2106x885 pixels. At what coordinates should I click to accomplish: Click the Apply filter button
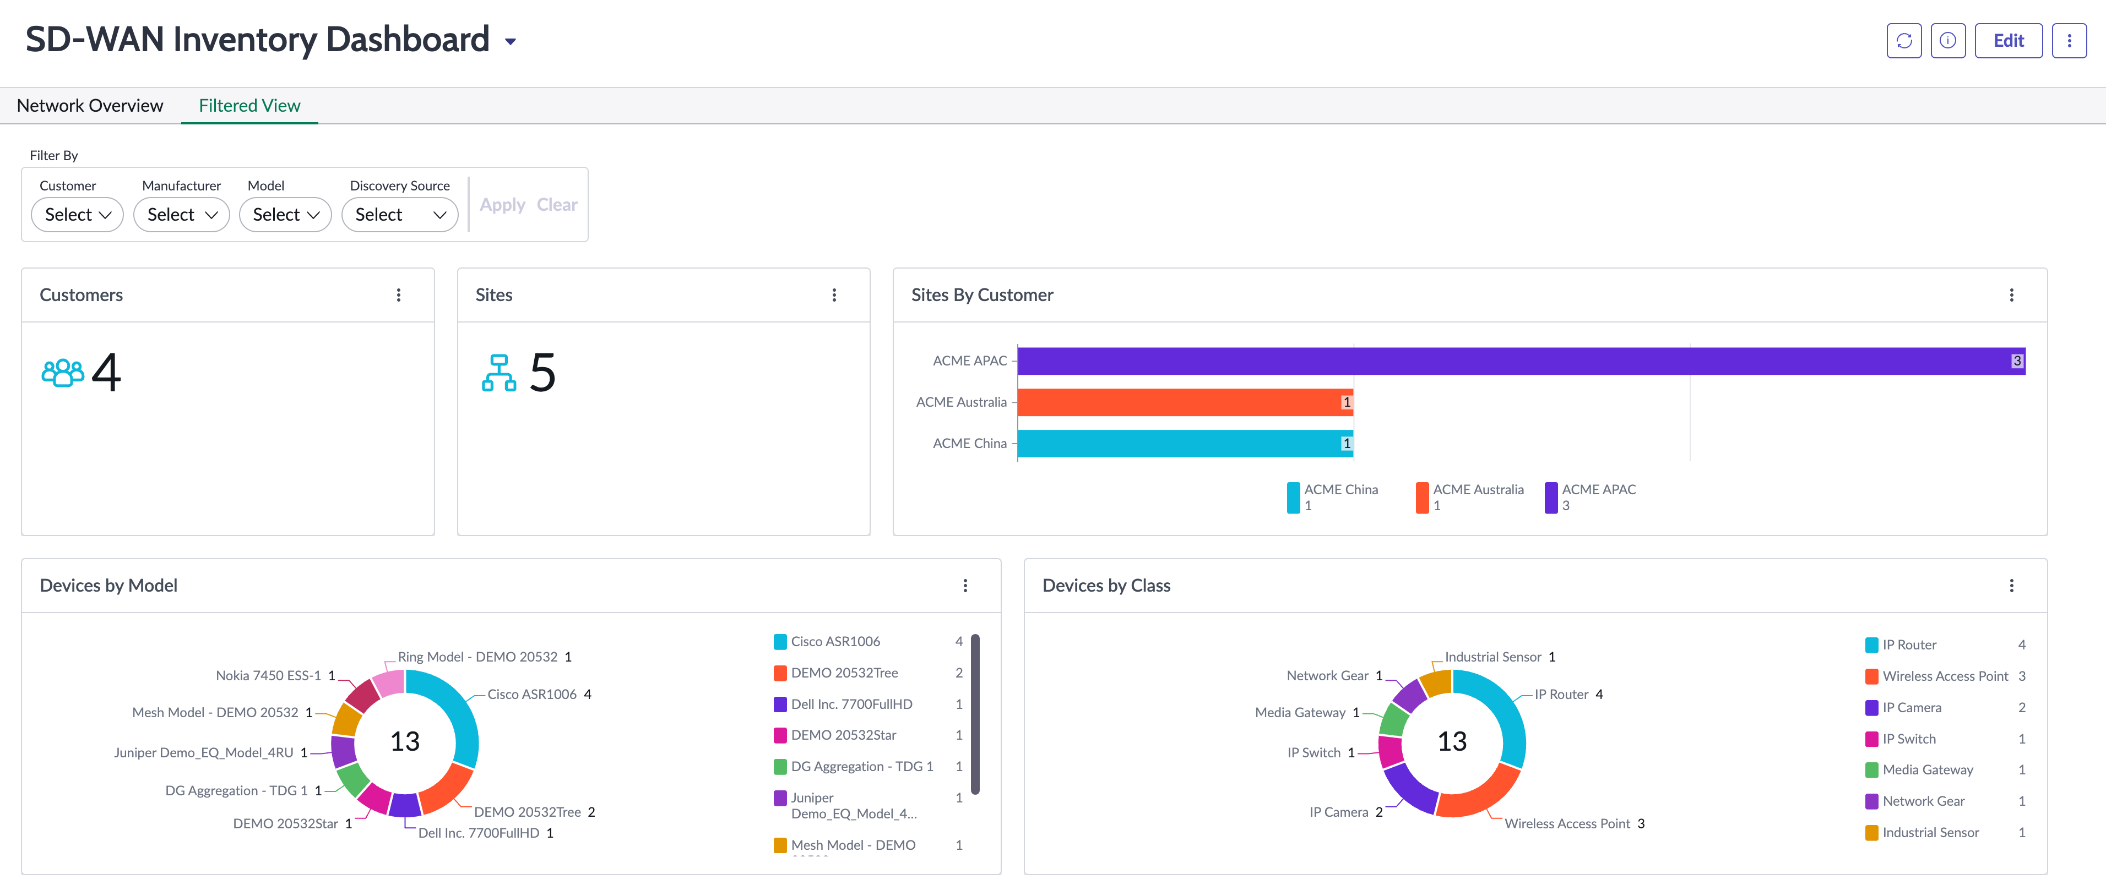coord(502,205)
